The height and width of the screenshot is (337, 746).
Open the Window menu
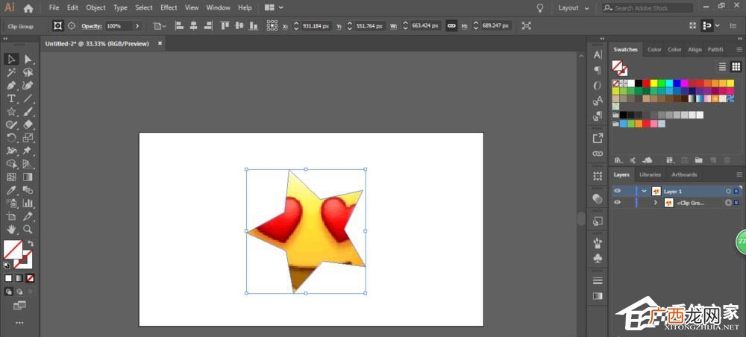tap(218, 7)
